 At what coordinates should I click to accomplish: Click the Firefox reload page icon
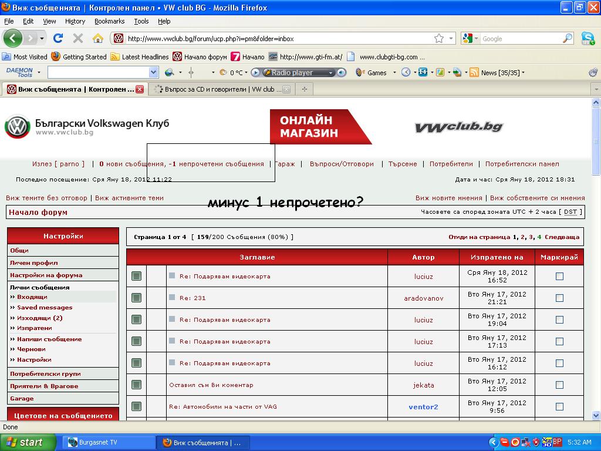58,39
